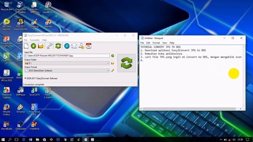This screenshot has width=253, height=142.
Task: Open the blue Info toolbar icon
Action: coord(67,46)
